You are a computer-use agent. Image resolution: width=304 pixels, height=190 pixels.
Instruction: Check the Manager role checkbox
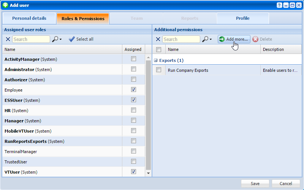click(x=133, y=120)
